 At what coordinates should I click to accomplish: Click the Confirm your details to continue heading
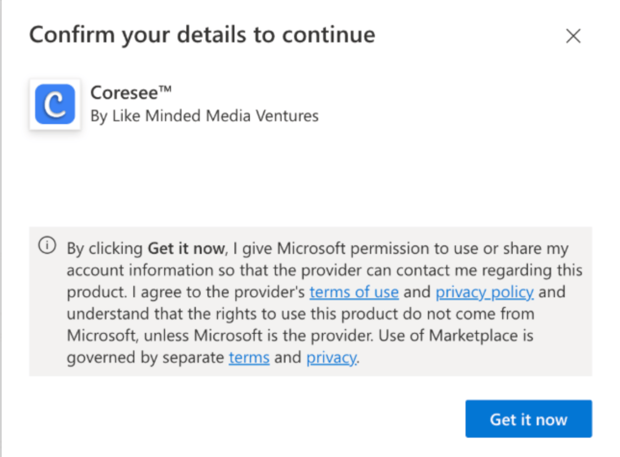202,36
